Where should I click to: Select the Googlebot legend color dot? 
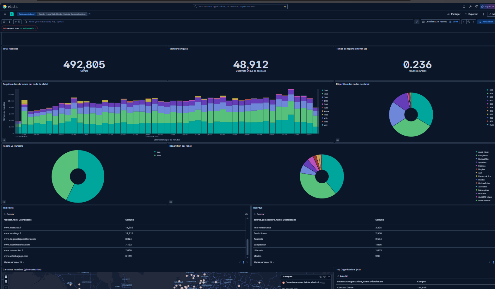pyautogui.click(x=476, y=156)
